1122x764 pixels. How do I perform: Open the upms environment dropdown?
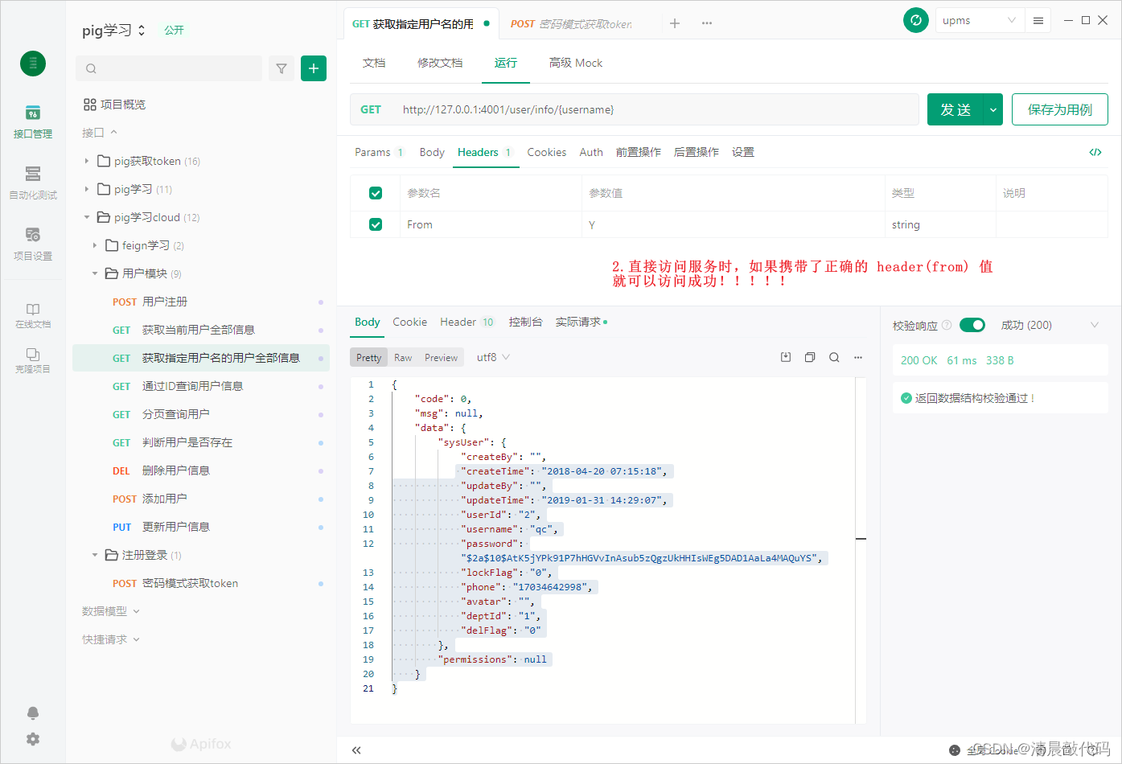pos(979,20)
